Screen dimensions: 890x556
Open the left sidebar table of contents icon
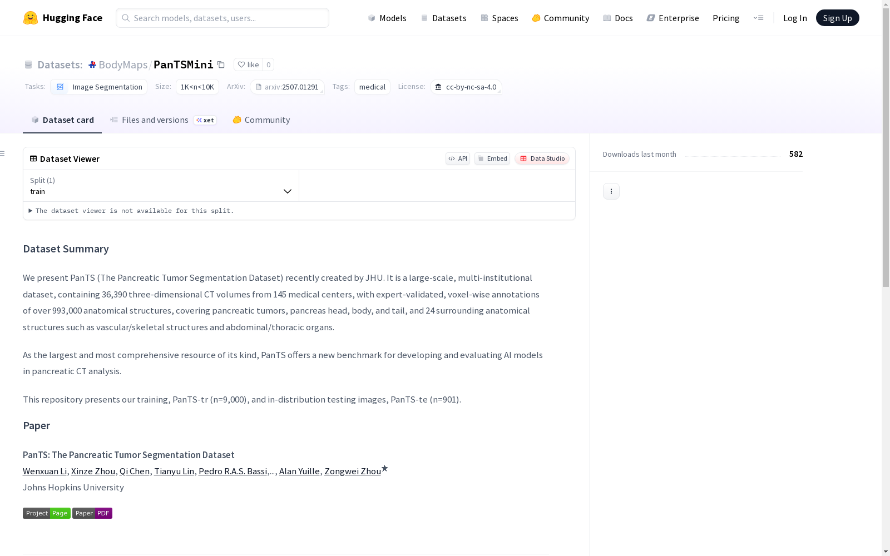coord(3,153)
